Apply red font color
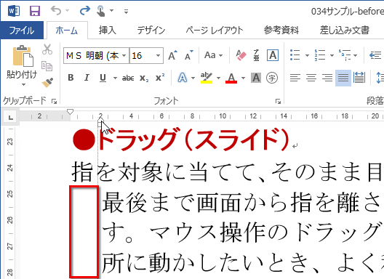The width and height of the screenshot is (384, 279). 231,78
